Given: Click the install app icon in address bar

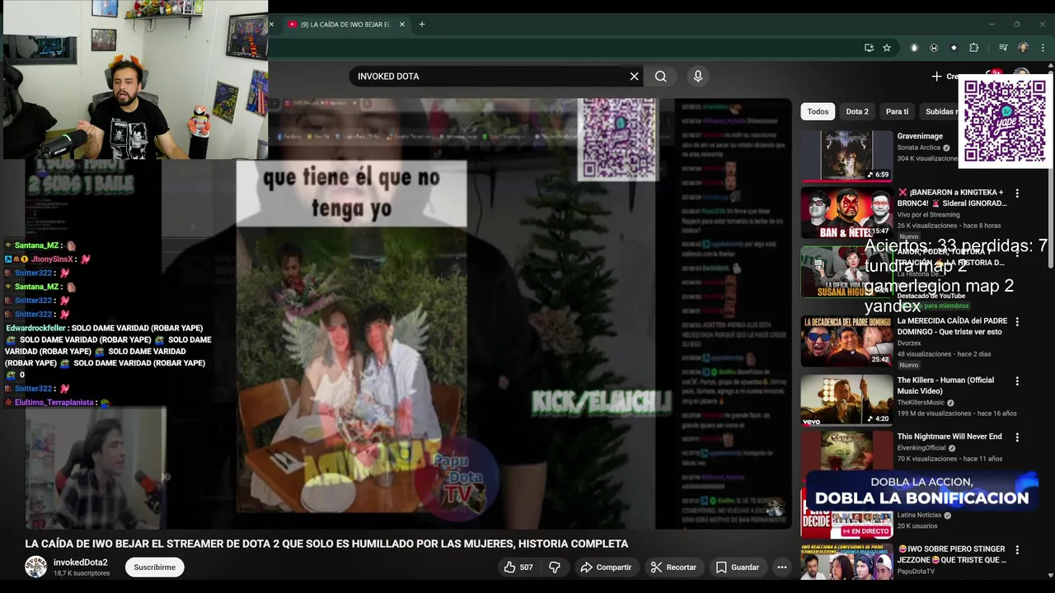Looking at the screenshot, I should click(869, 48).
